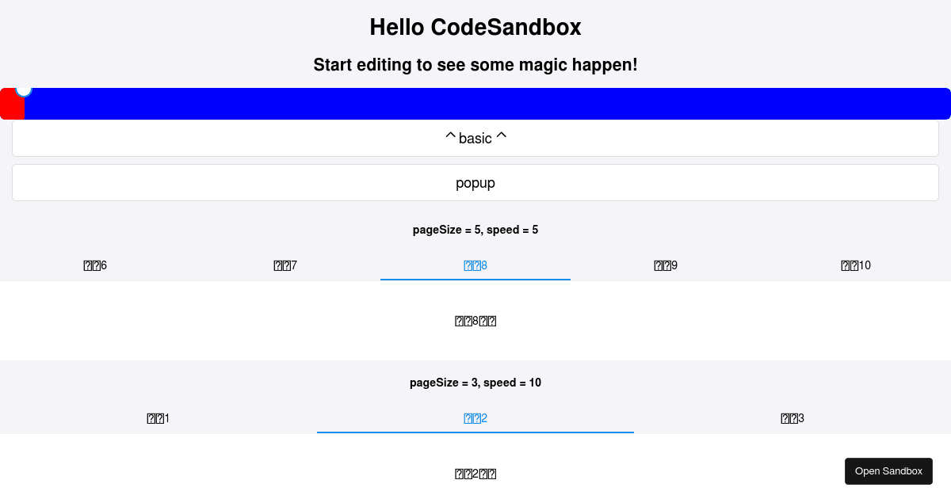Viewport: 951px width, 499px height.
Task: Select the active tab 2 below
Action: 475,418
